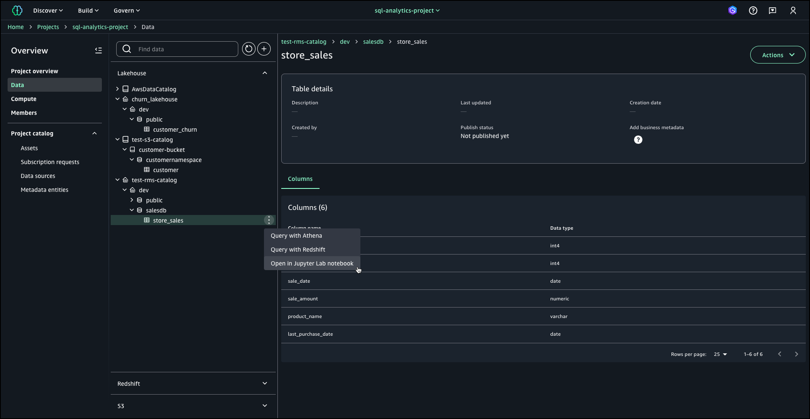Click the test-s3-catalog icon

(125, 140)
